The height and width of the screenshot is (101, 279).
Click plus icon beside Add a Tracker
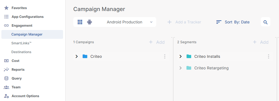click(x=170, y=22)
